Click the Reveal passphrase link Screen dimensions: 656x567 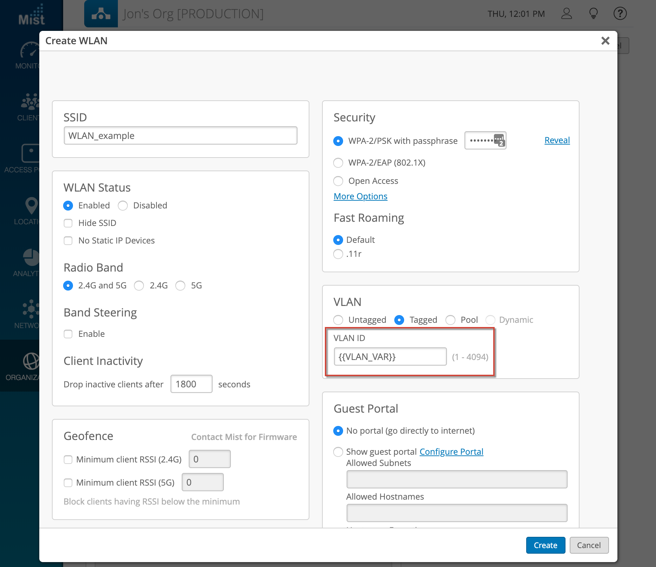pos(557,140)
